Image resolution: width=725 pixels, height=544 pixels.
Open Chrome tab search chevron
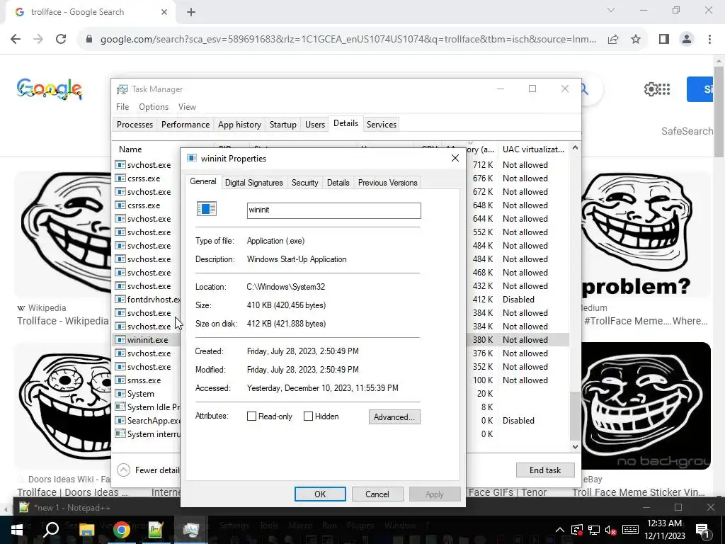click(x=611, y=10)
